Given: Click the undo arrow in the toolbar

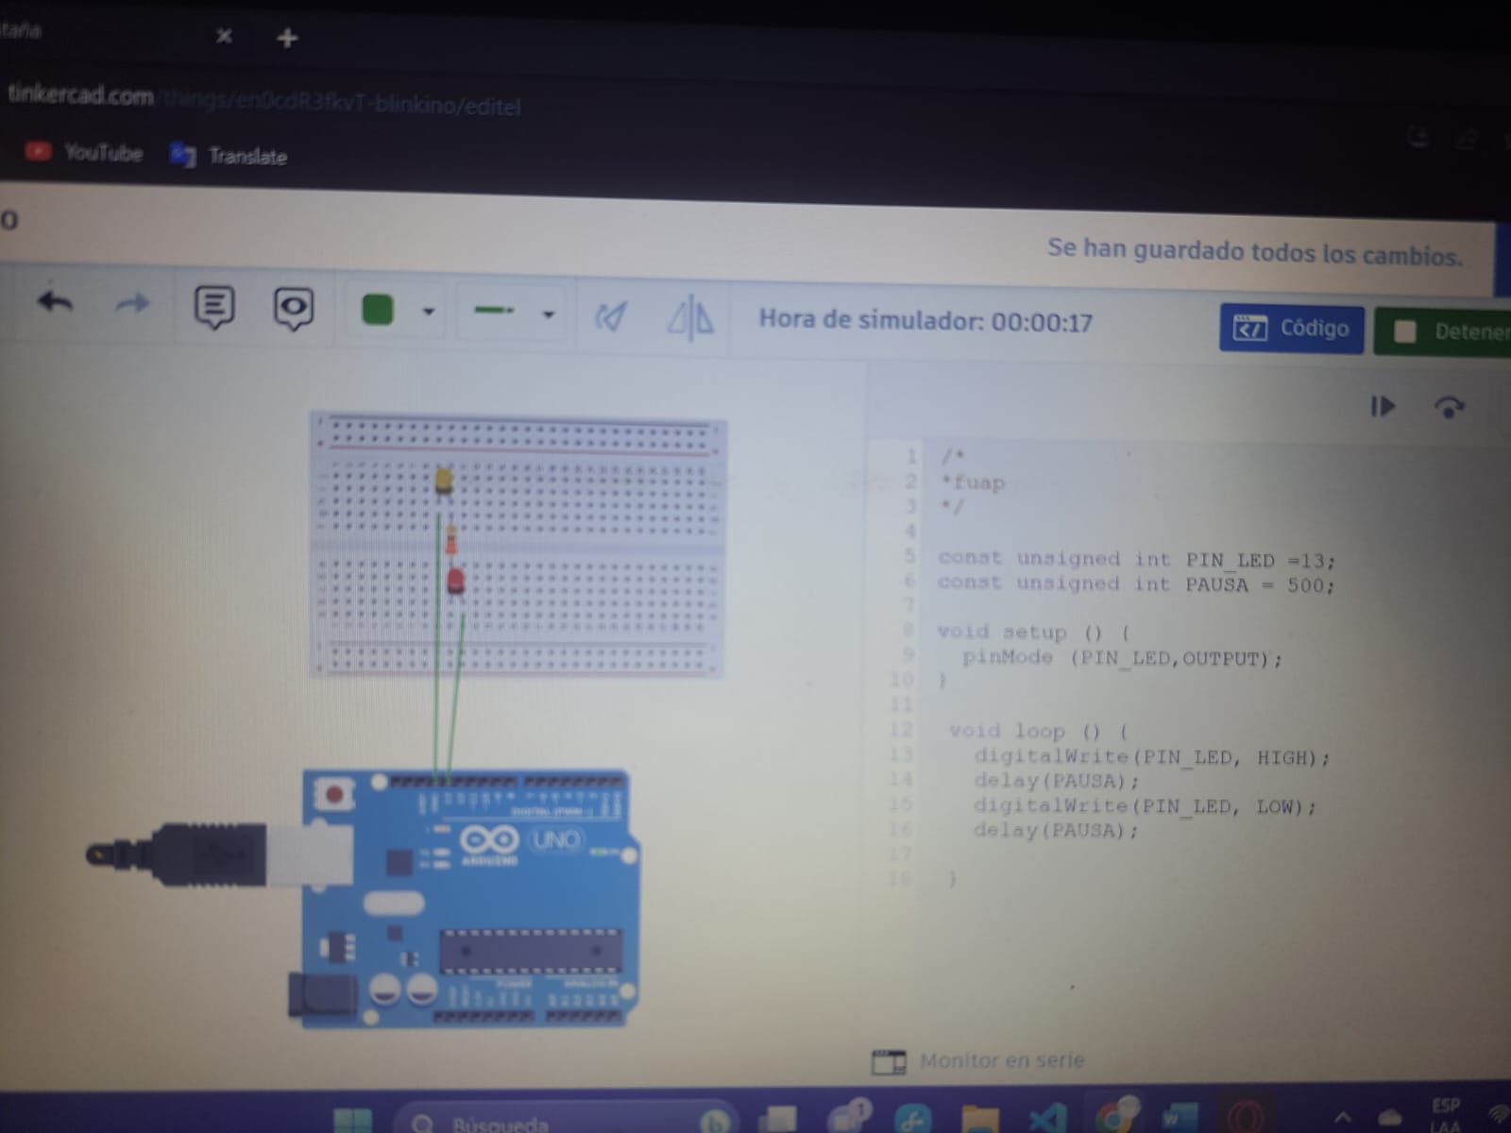Looking at the screenshot, I should (55, 302).
